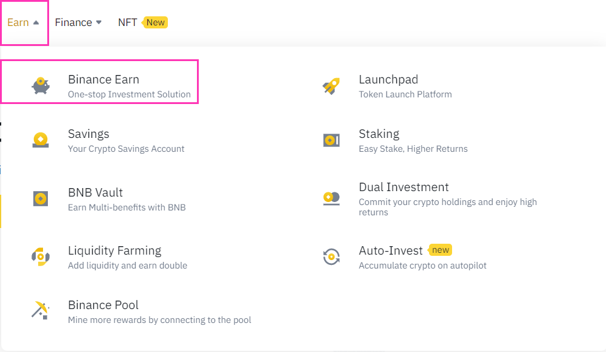Viewport: 606px width, 352px height.
Task: Click the BNB Vault icon
Action: [41, 198]
